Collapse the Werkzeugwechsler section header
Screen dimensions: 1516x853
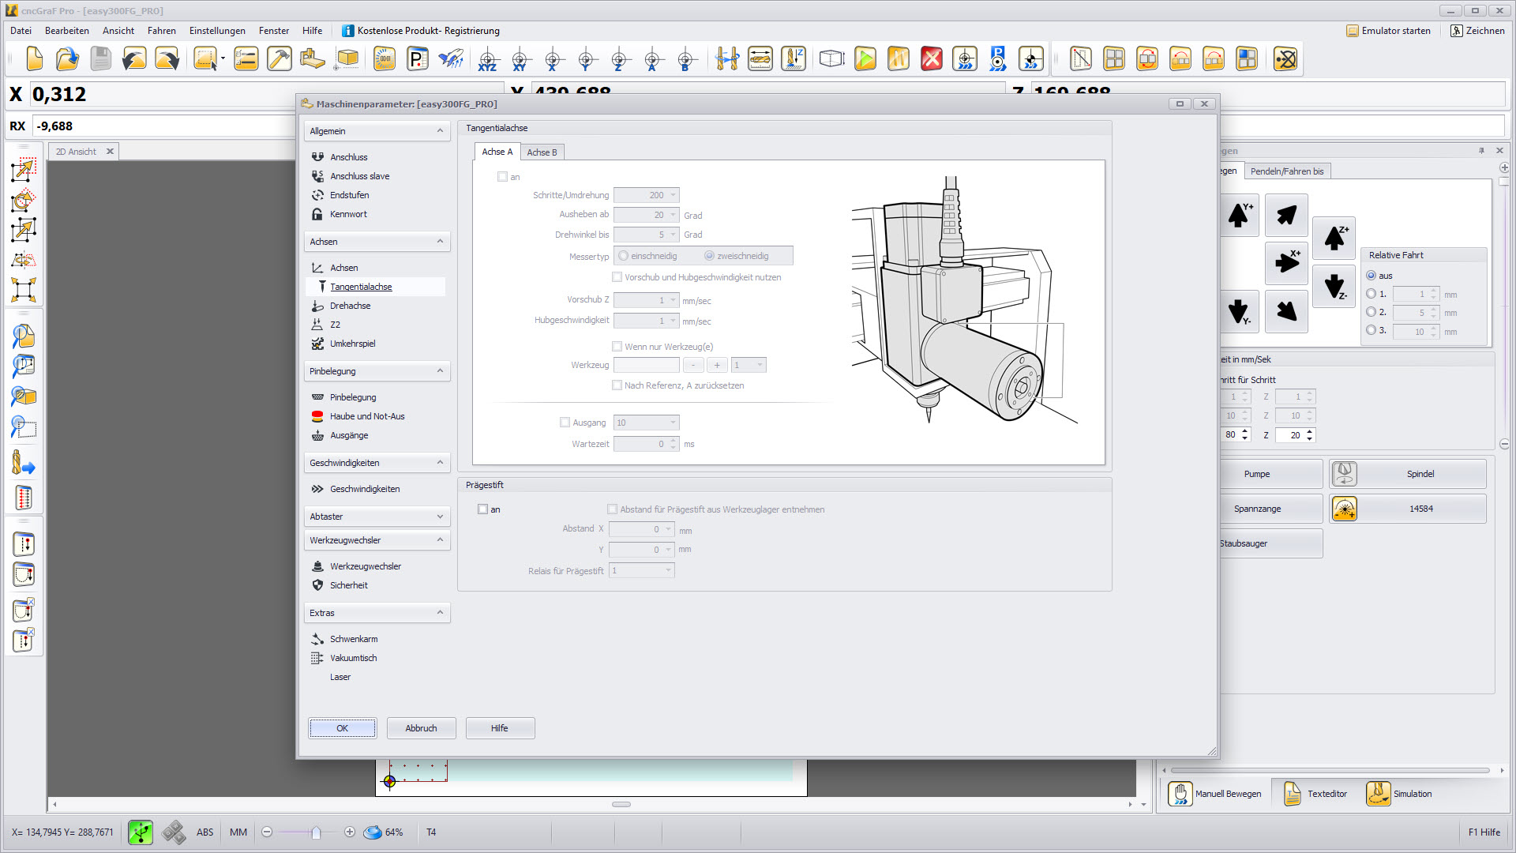coord(377,540)
